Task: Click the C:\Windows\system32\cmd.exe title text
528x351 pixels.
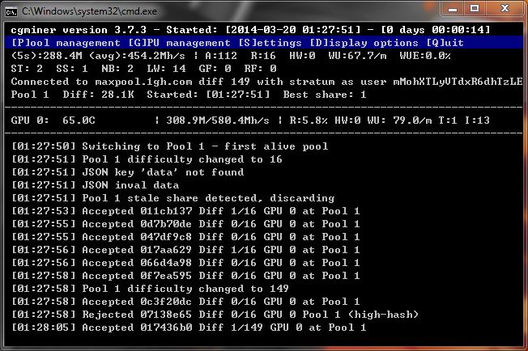Action: (x=90, y=11)
